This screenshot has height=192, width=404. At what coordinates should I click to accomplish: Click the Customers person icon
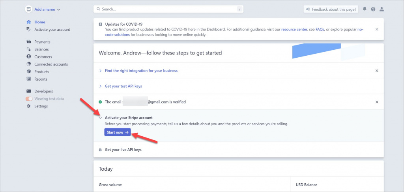[29, 57]
